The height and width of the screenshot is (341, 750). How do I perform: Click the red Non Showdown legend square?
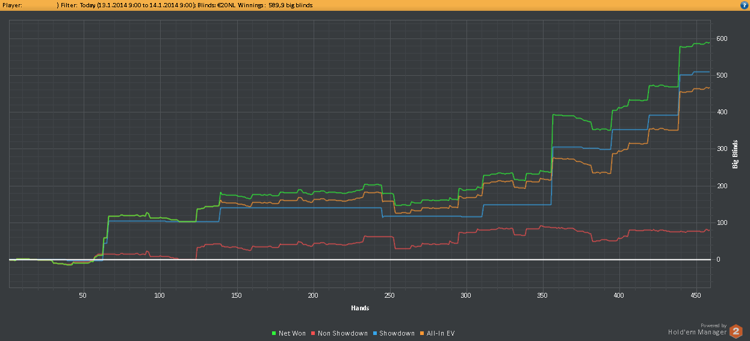coord(313,333)
